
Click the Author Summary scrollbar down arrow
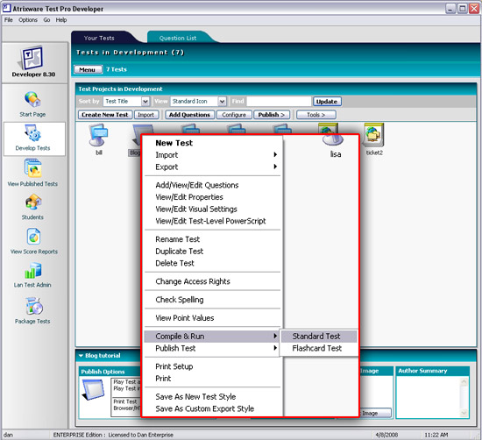[x=464, y=413]
